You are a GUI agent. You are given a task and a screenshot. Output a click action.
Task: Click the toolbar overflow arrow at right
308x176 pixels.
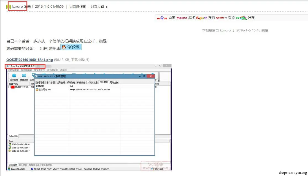tap(159, 81)
